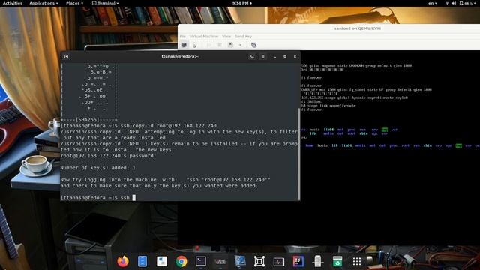
Task: Open the System Monitor dock icon
Action: (x=278, y=261)
